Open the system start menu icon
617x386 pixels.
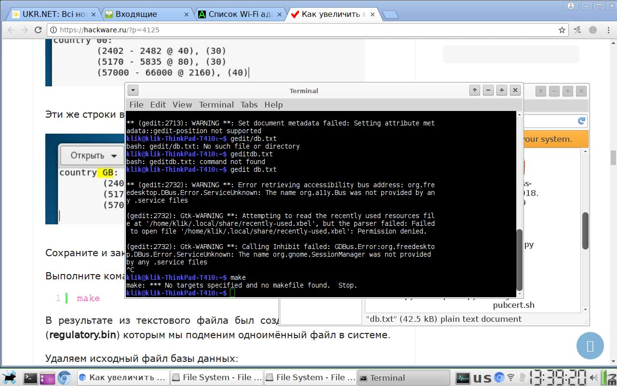(x=10, y=378)
